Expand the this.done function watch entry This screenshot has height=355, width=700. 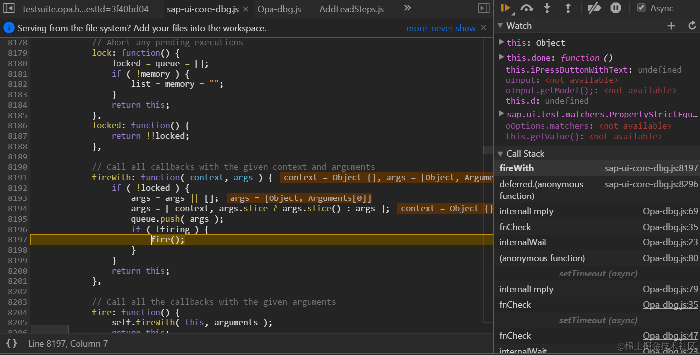click(x=501, y=57)
